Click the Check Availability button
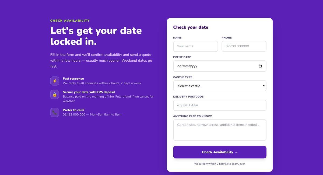The image size is (323, 175). point(220,152)
